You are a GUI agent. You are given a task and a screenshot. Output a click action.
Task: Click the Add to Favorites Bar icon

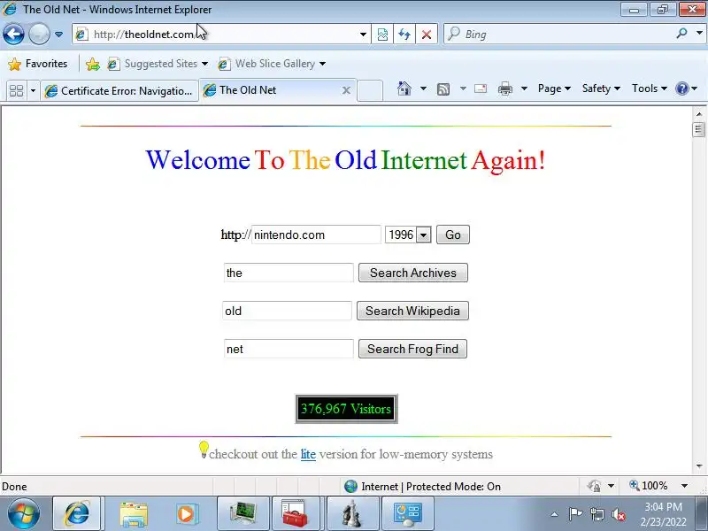click(x=93, y=64)
